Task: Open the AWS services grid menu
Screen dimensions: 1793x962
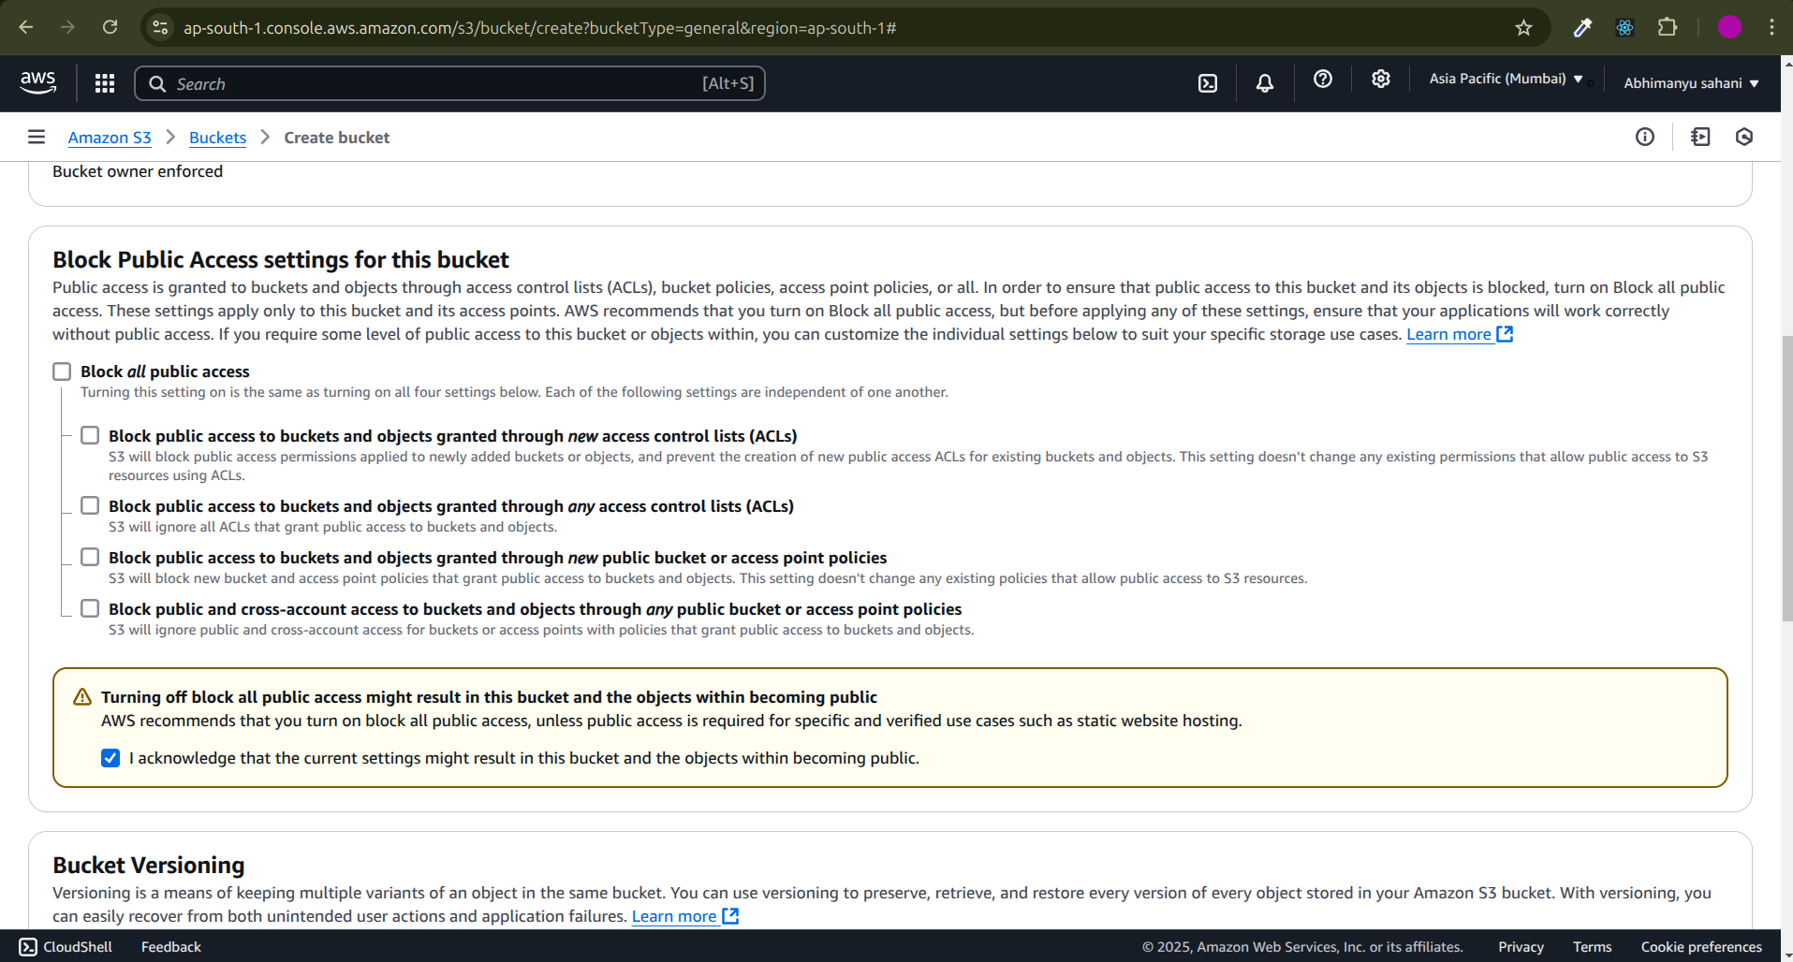Action: 105,83
